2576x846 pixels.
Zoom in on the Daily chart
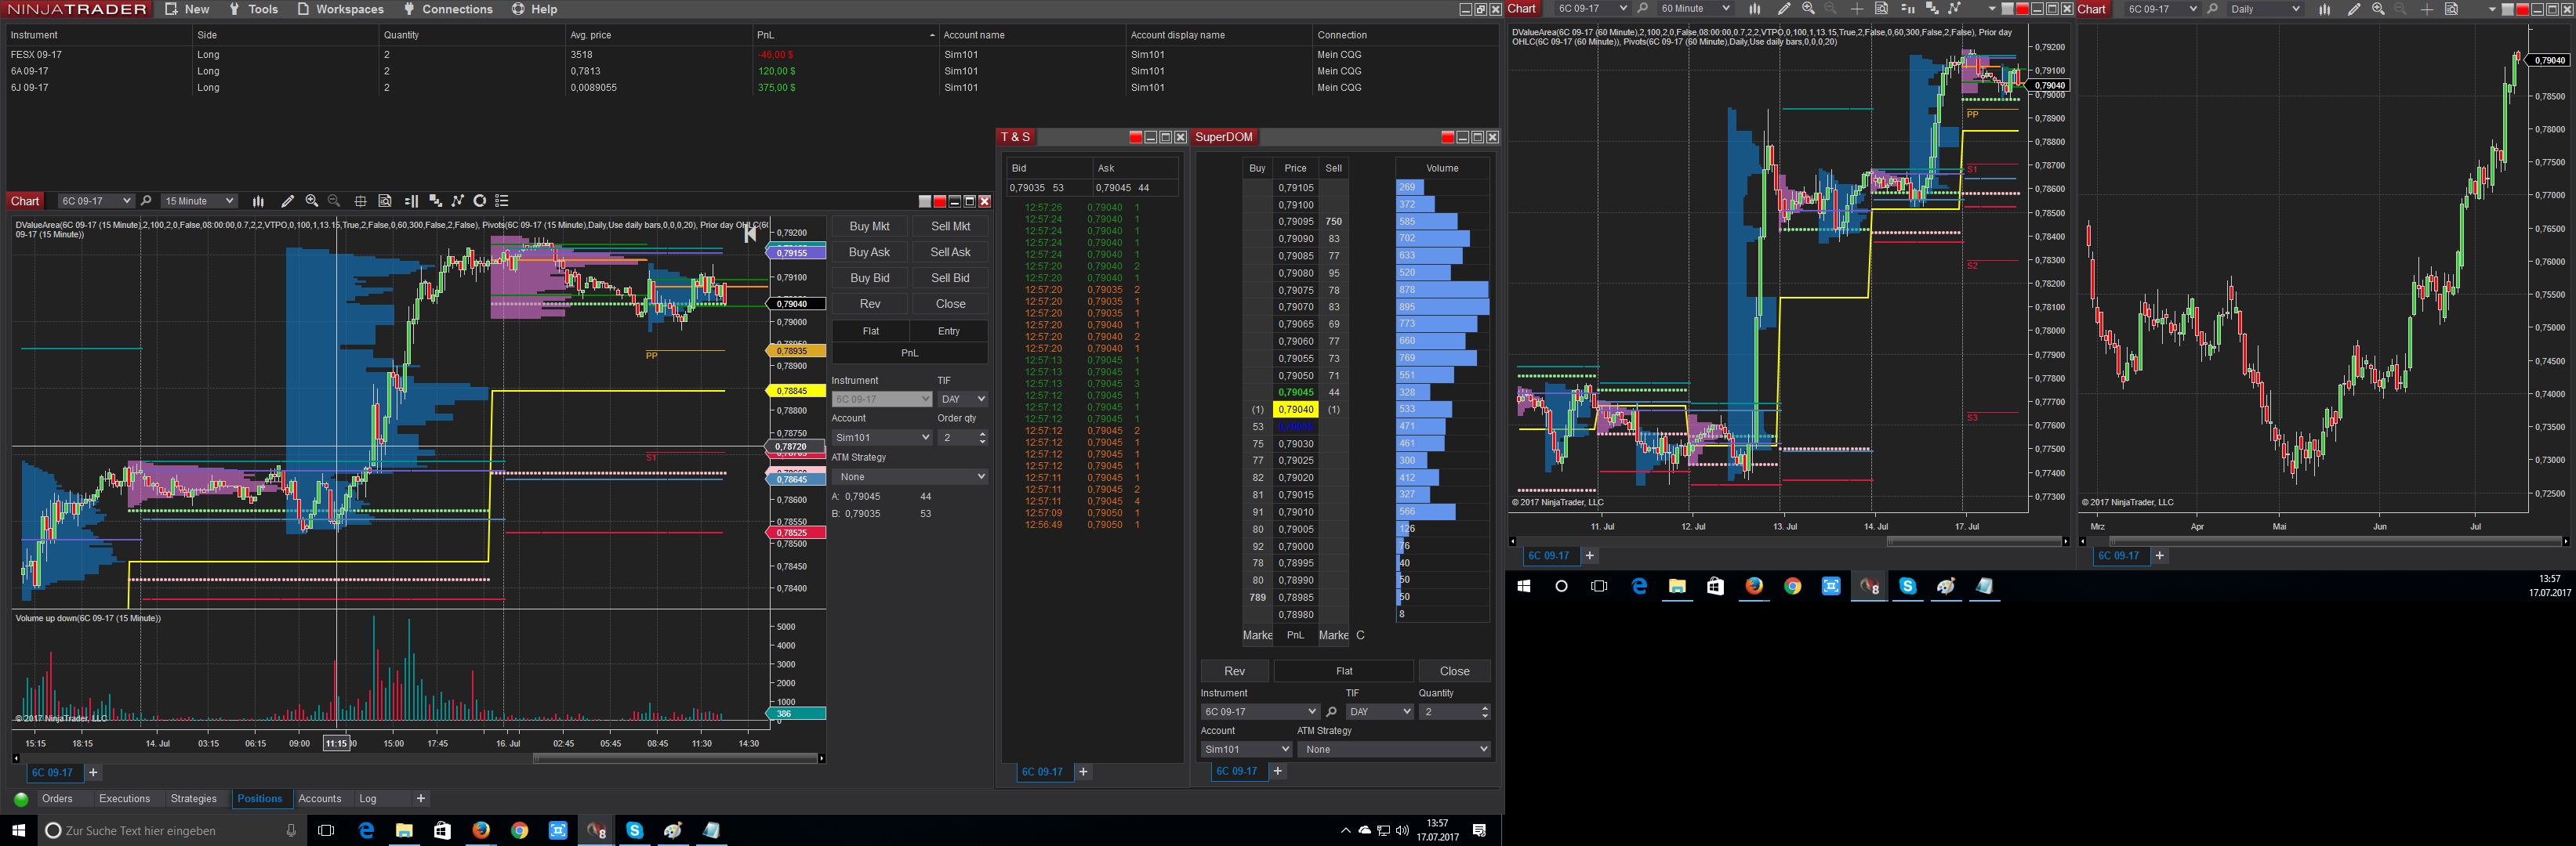2378,9
